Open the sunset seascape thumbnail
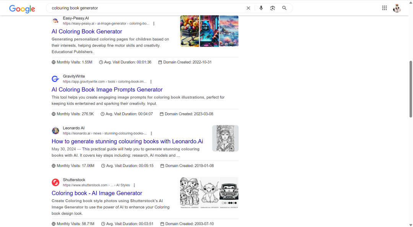This screenshot has width=413, height=227. (229, 31)
